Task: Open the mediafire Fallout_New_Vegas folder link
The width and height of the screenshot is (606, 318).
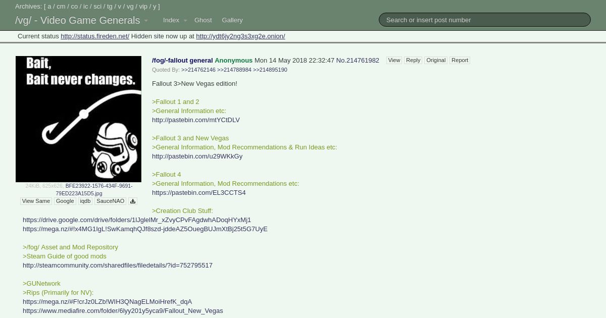Action: (x=123, y=310)
